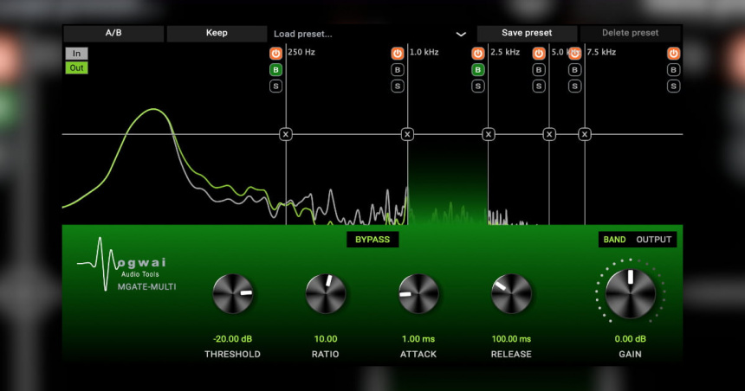Select the 0.00 dB gain value
The image size is (745, 391).
[x=631, y=339]
